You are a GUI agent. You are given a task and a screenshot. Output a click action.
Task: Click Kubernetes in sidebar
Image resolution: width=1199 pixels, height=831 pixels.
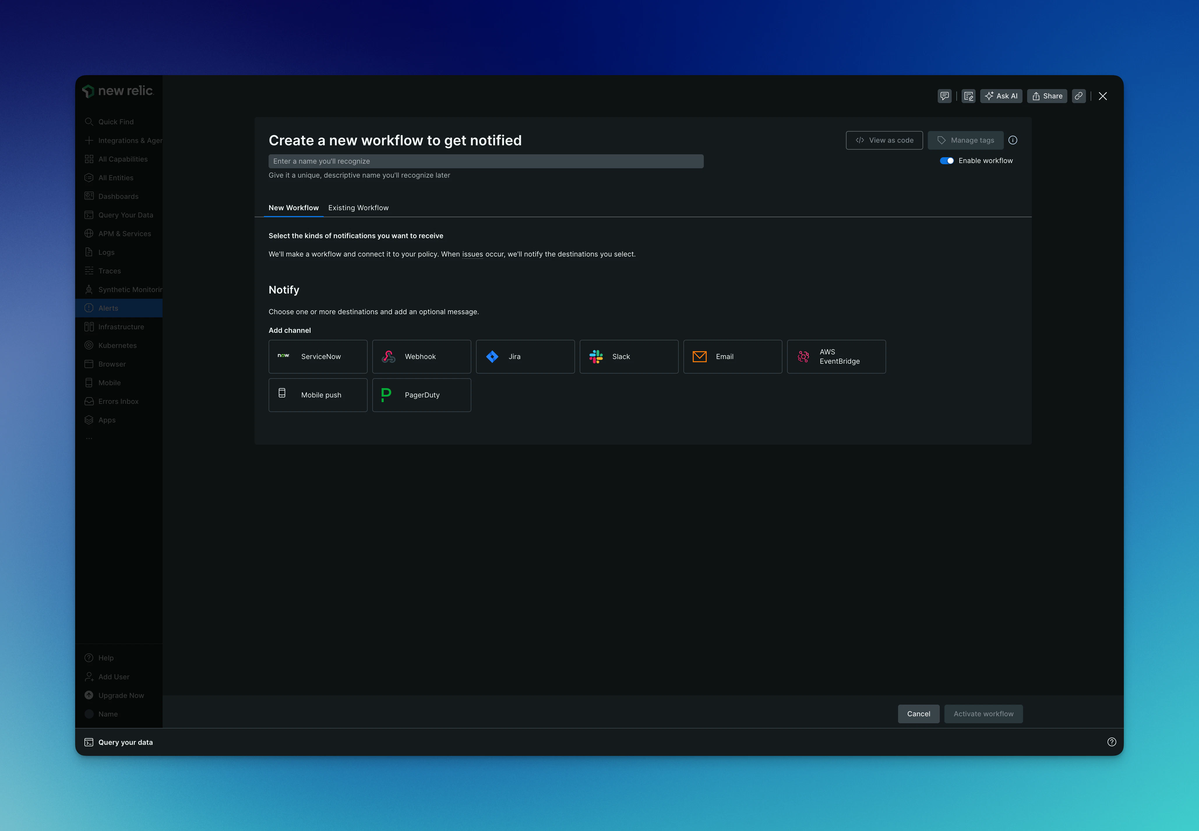pyautogui.click(x=119, y=346)
